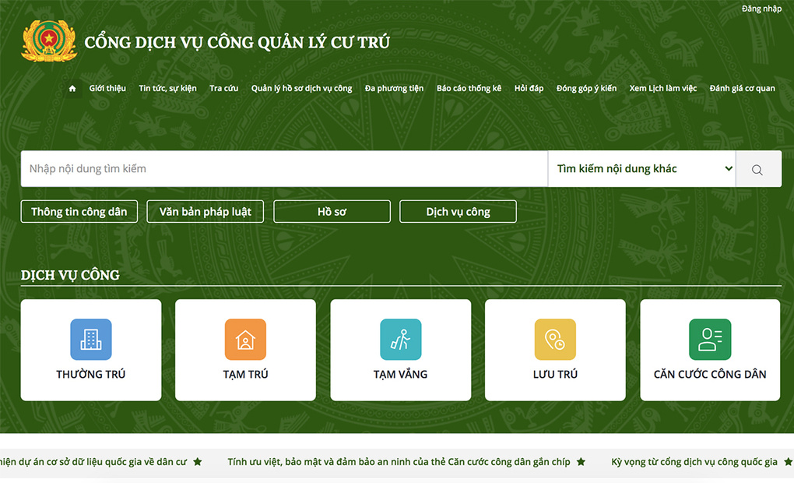Image resolution: width=794 pixels, height=483 pixels.
Task: Click the home icon in navigation bar
Action: tap(72, 88)
